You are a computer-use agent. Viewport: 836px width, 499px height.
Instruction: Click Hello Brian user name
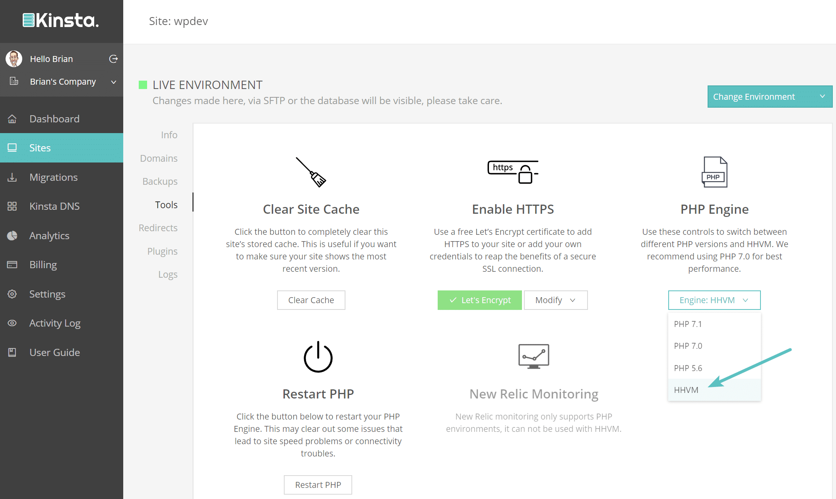coord(51,59)
